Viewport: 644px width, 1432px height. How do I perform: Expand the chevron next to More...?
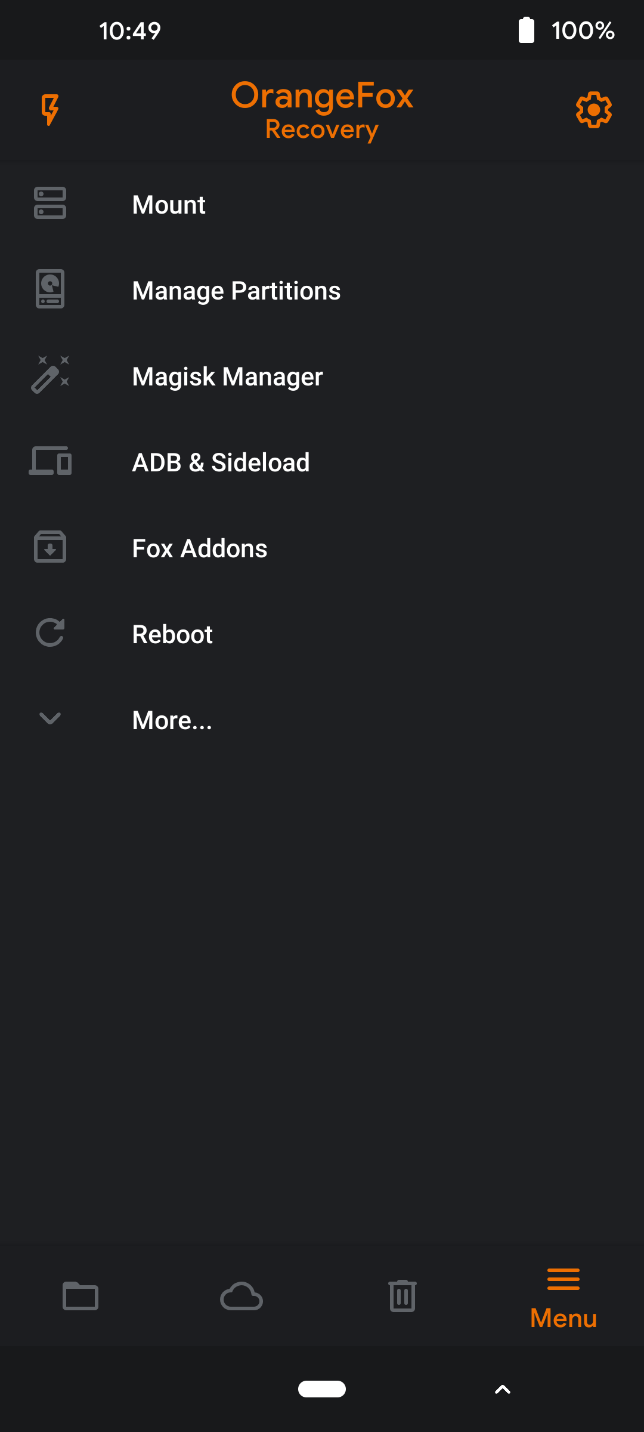[x=50, y=718]
